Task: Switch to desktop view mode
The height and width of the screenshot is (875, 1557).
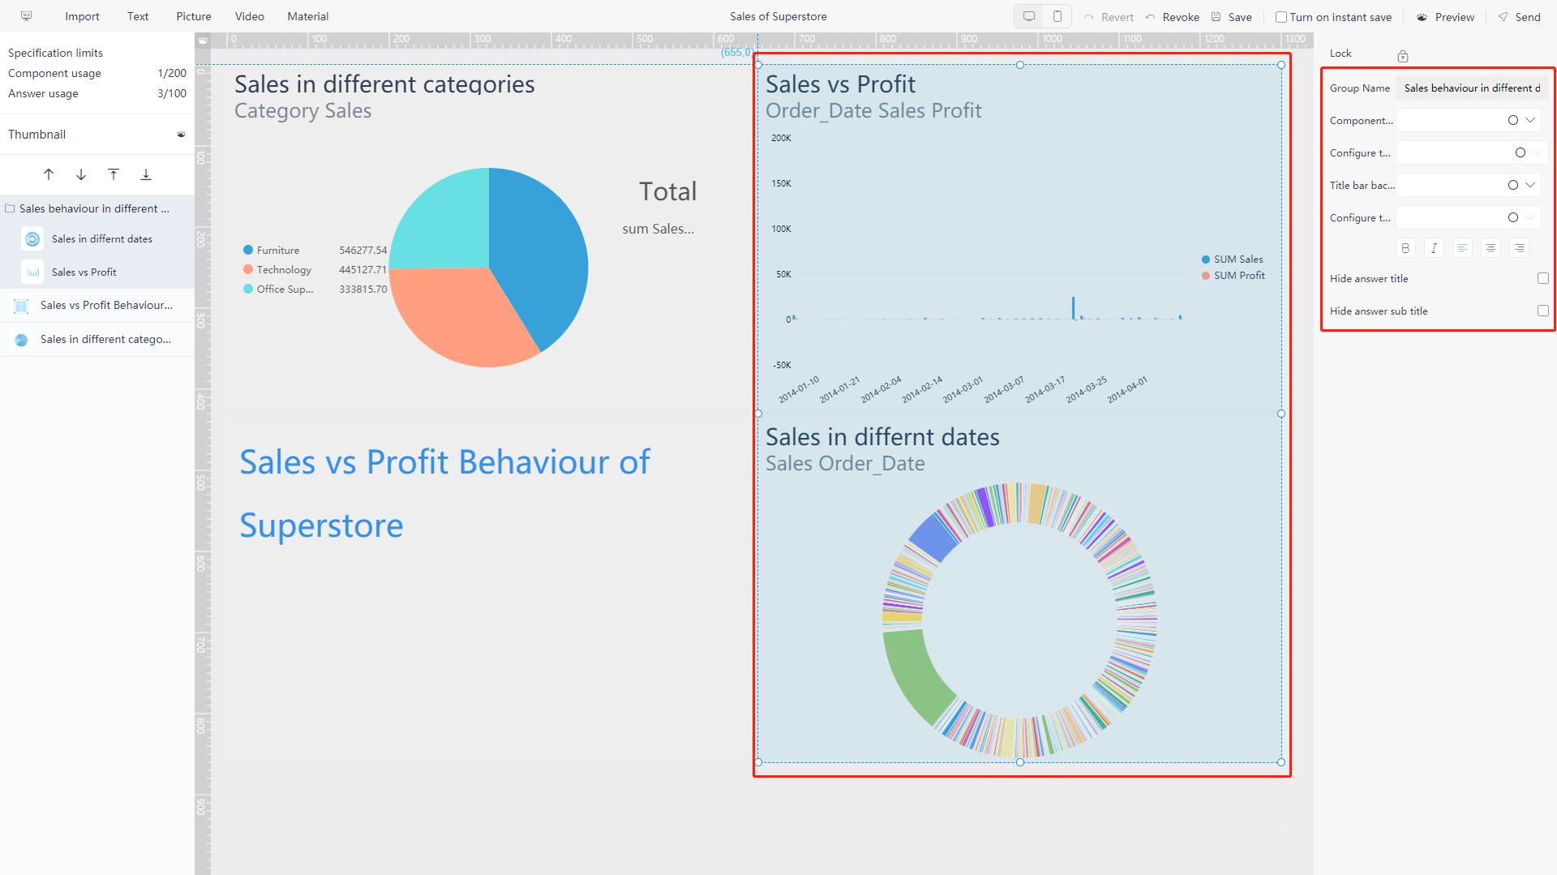Action: point(1029,16)
